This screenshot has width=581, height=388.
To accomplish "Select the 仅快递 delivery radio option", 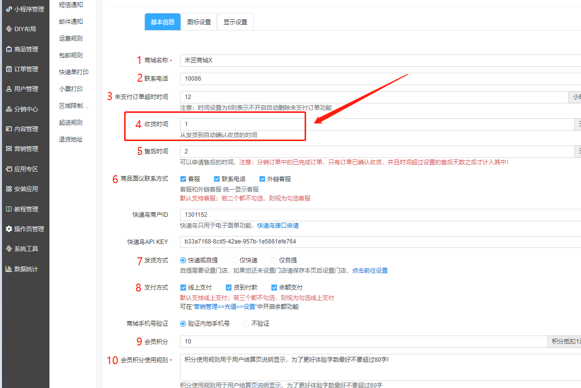I will tap(234, 260).
